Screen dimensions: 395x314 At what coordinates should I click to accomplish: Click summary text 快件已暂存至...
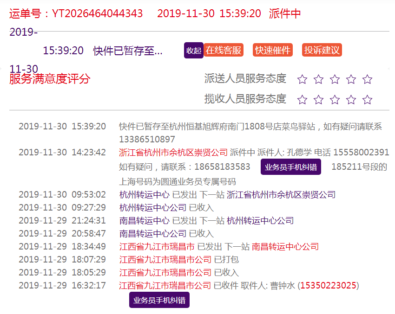(127, 51)
